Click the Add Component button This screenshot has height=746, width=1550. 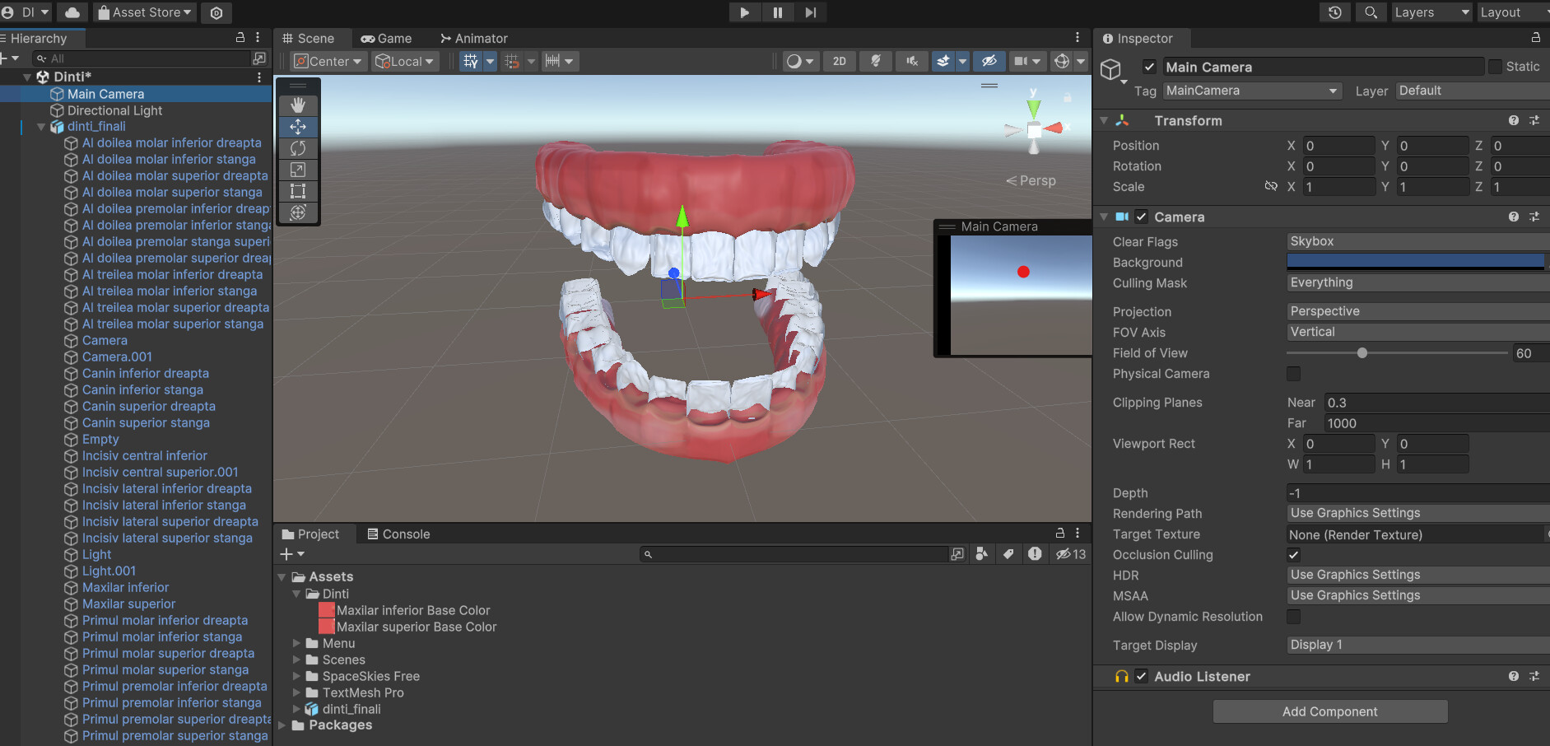[1329, 711]
